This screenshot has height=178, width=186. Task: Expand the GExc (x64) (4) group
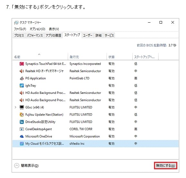tap(15, 107)
